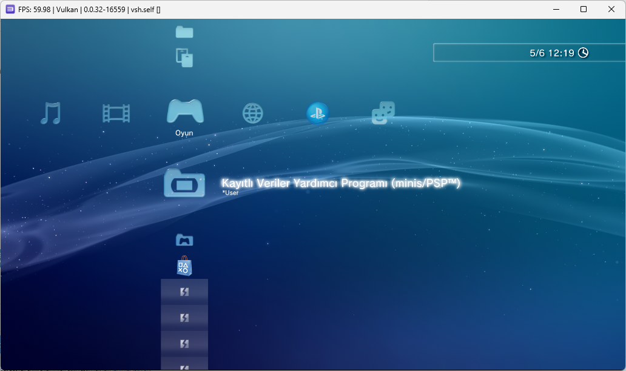The image size is (626, 371).
Task: Open the minis/PSP saved data folder icon
Action: [184, 183]
